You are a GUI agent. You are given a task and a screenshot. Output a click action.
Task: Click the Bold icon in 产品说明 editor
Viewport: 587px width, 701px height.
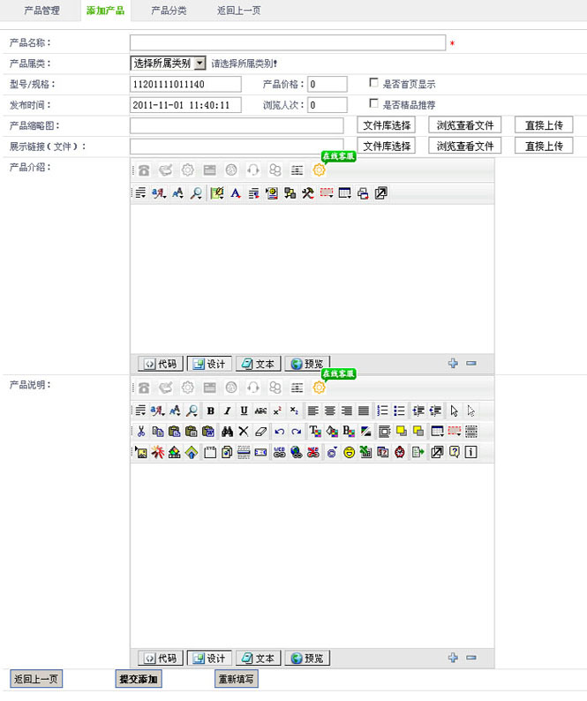tap(210, 411)
